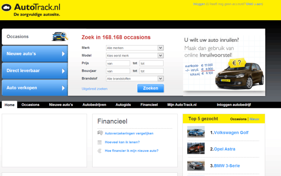Open the Model dropdown
The width and height of the screenshot is (281, 176).
135,56
